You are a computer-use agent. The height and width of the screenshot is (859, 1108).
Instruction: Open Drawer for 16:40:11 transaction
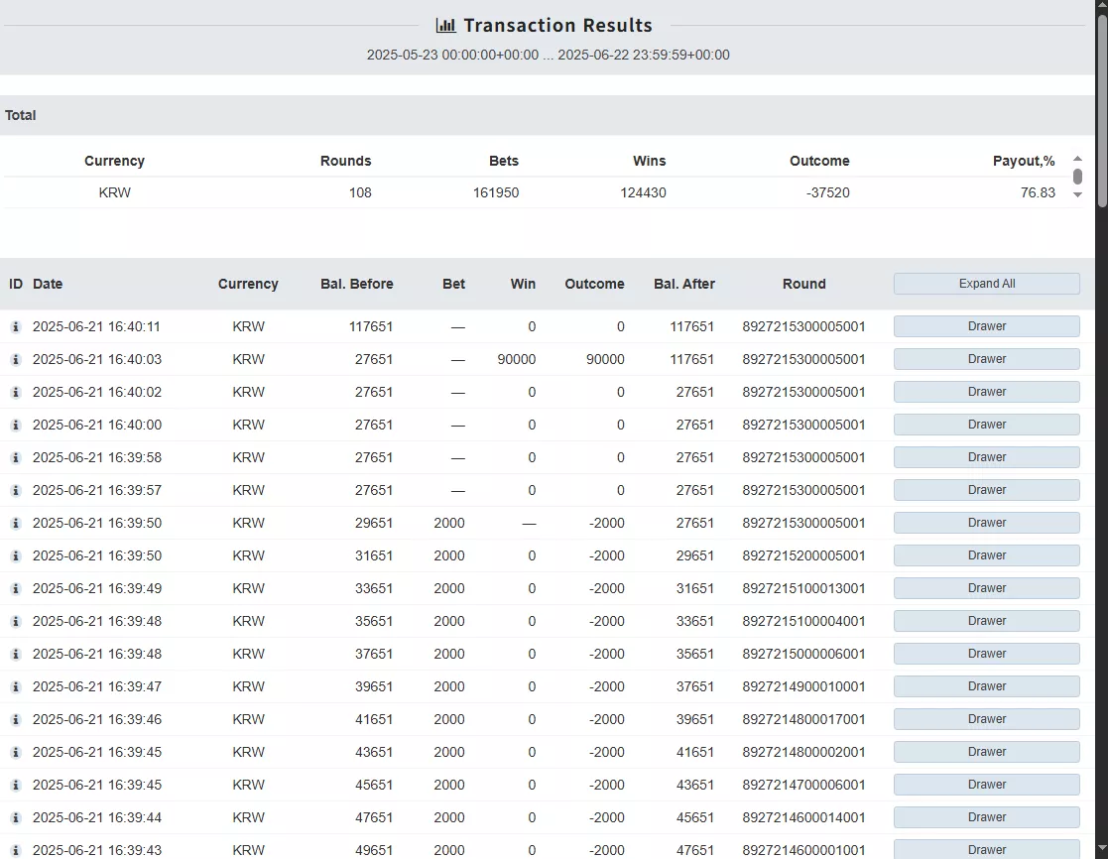pyautogui.click(x=986, y=326)
